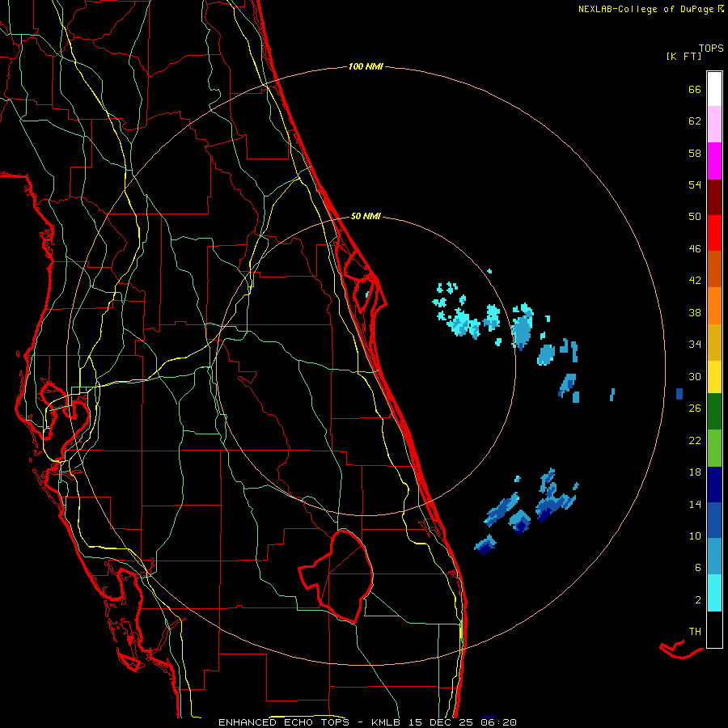
Task: Click the "06:20" timestamp
Action: (498, 722)
